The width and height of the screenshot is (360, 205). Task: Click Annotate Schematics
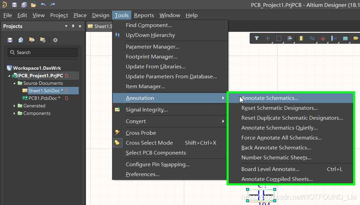click(x=291, y=98)
